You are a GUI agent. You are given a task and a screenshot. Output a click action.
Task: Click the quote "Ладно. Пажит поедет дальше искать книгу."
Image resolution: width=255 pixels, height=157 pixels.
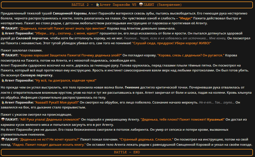tap(49, 145)
